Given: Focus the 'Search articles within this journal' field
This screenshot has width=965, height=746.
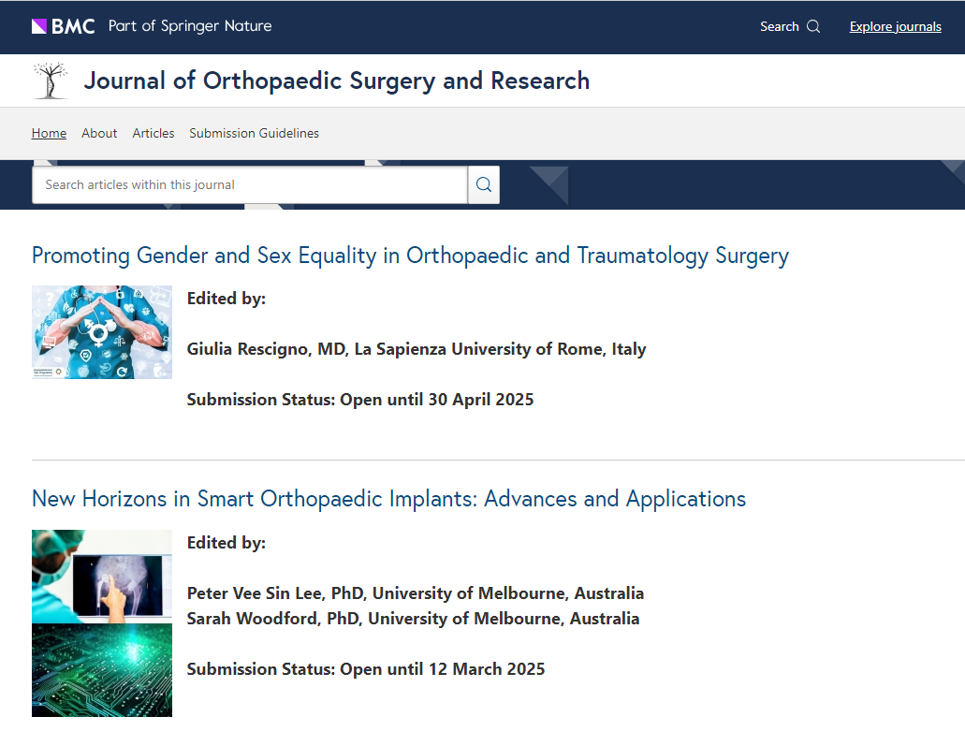Looking at the screenshot, I should 249,184.
